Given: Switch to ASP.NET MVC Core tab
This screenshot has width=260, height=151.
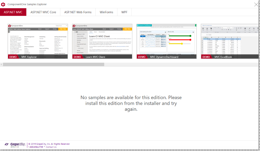Looking at the screenshot, I should (43, 12).
